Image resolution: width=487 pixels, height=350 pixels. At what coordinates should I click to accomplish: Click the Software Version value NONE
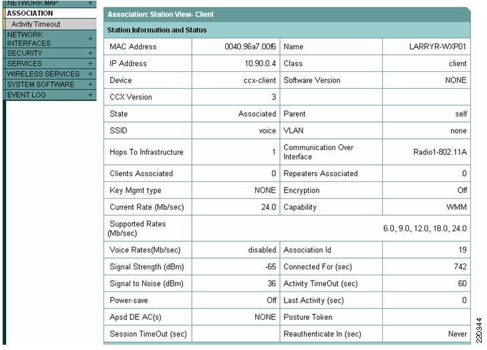(456, 80)
